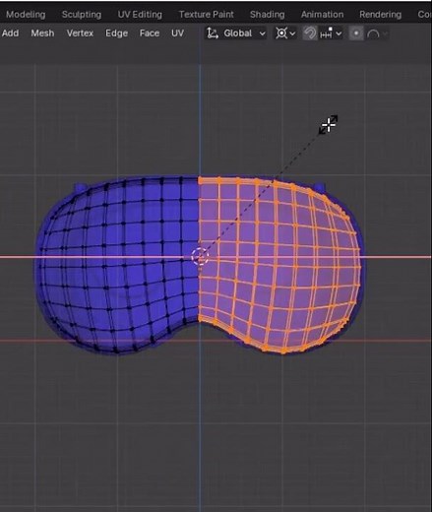This screenshot has width=432, height=512.
Task: Open the Mesh menu
Action: point(42,33)
